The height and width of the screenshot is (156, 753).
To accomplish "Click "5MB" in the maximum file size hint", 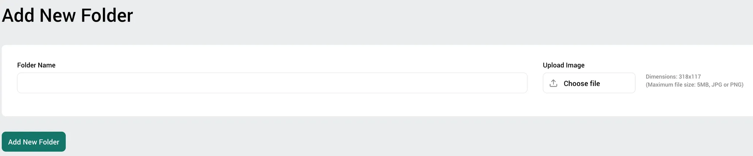I will [703, 85].
